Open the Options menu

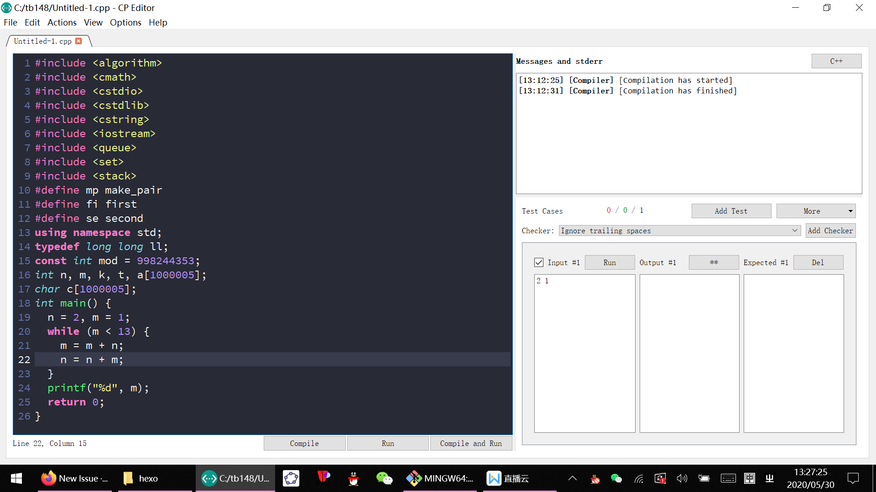(x=125, y=22)
